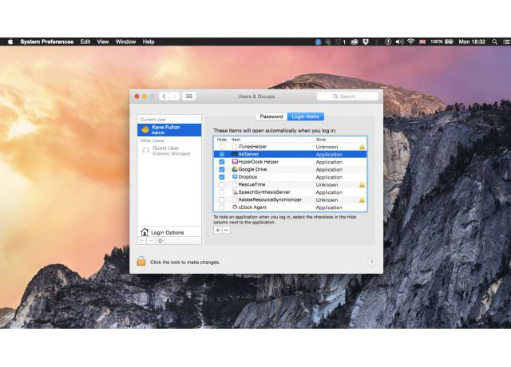511x367 pixels.
Task: Open Notification Center from the menu bar
Action: click(506, 41)
